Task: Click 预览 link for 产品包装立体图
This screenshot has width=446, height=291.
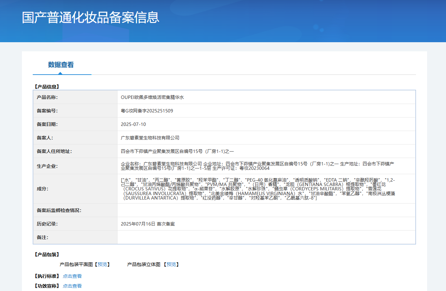Action: pyautogui.click(x=171, y=264)
